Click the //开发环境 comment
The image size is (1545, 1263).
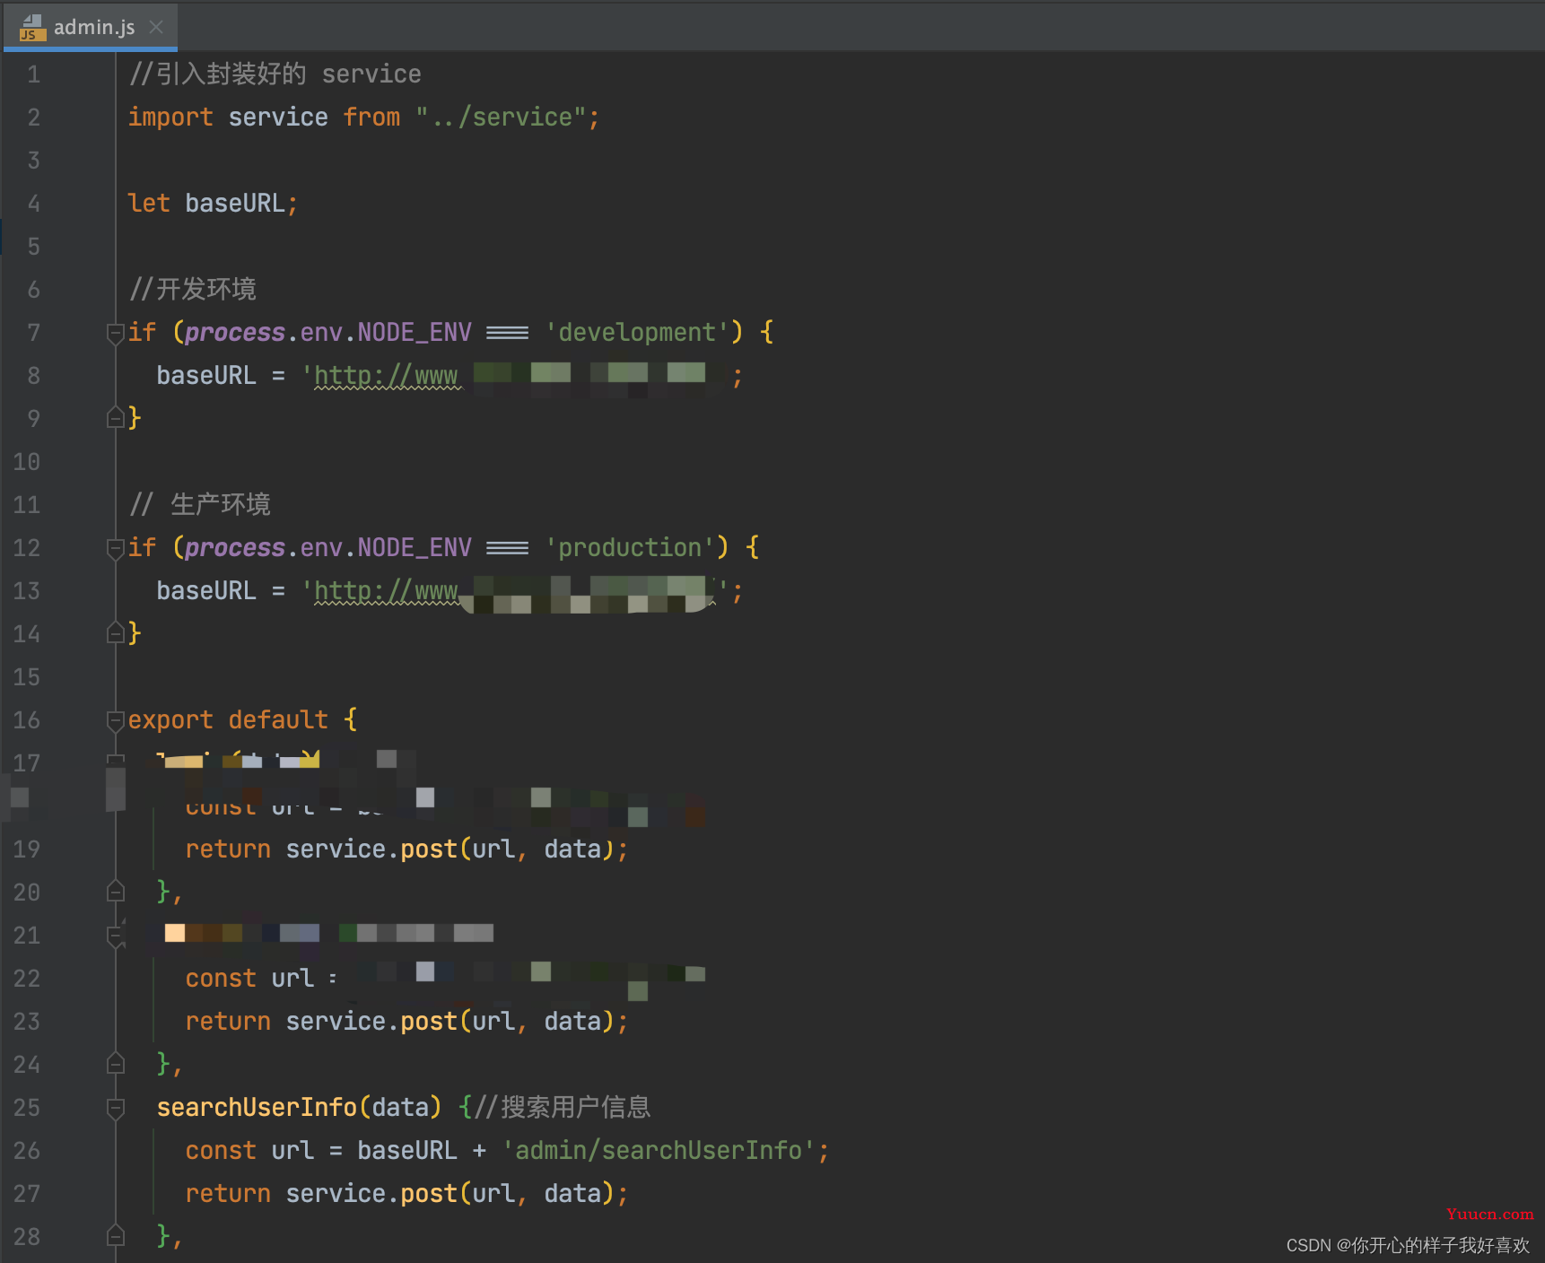click(193, 289)
